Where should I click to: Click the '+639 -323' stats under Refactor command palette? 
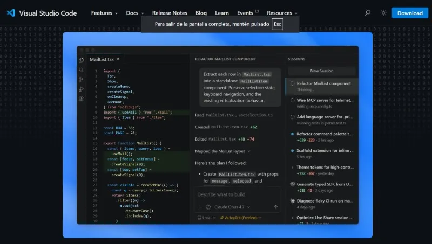[x=306, y=140]
